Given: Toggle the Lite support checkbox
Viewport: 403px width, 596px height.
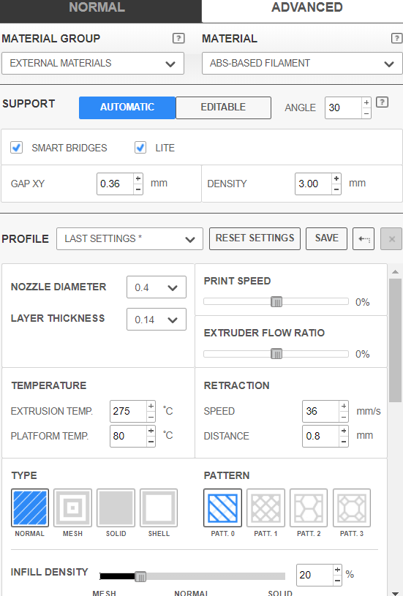Looking at the screenshot, I should (140, 148).
